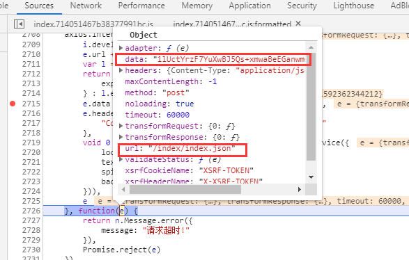Click the horizontal scrollbar left arrow
409x260 pixels.
point(123,190)
